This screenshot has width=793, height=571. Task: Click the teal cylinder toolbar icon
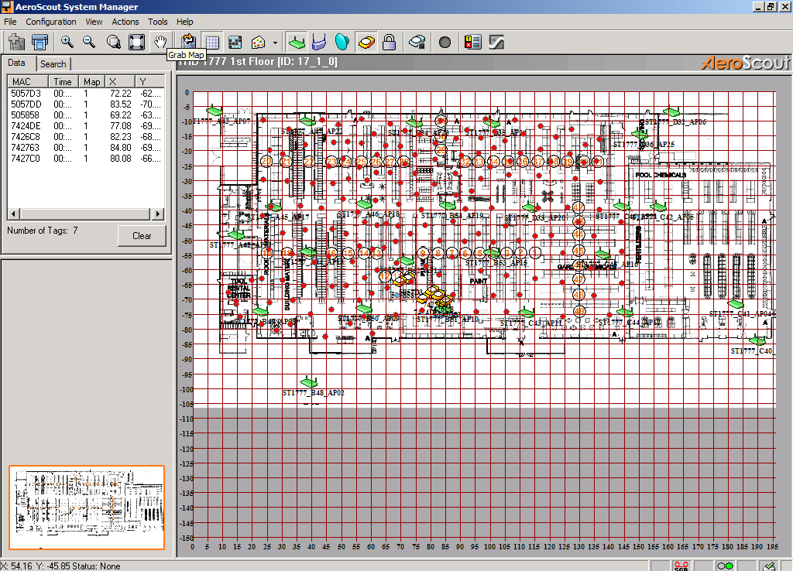tap(342, 42)
